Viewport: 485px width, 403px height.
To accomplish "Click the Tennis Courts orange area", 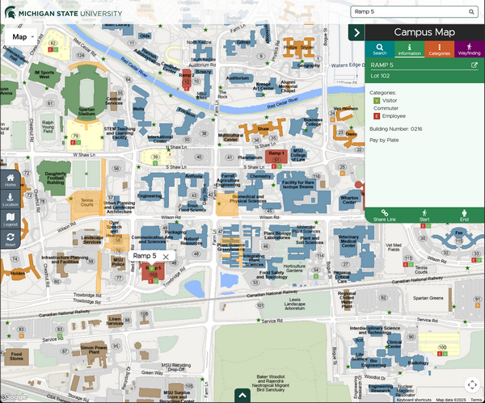I will (86, 203).
